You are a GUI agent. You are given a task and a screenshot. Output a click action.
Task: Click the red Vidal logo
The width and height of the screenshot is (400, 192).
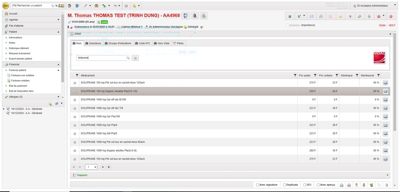pyautogui.click(x=379, y=57)
